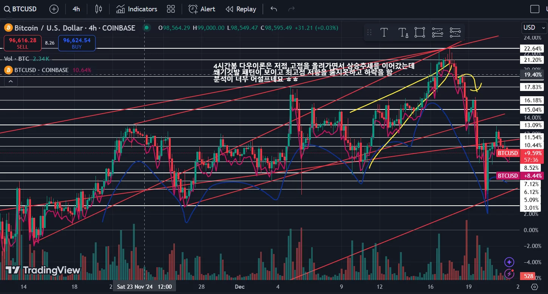Click the 17.83% price axis label

click(x=533, y=87)
